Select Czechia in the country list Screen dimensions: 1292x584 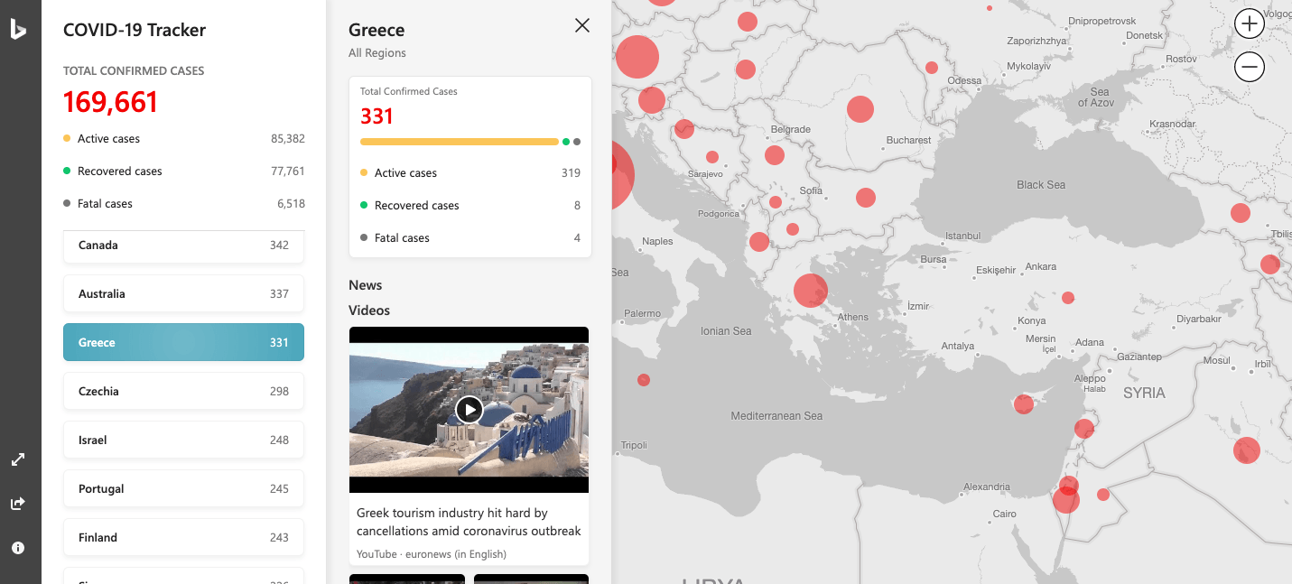(x=183, y=392)
